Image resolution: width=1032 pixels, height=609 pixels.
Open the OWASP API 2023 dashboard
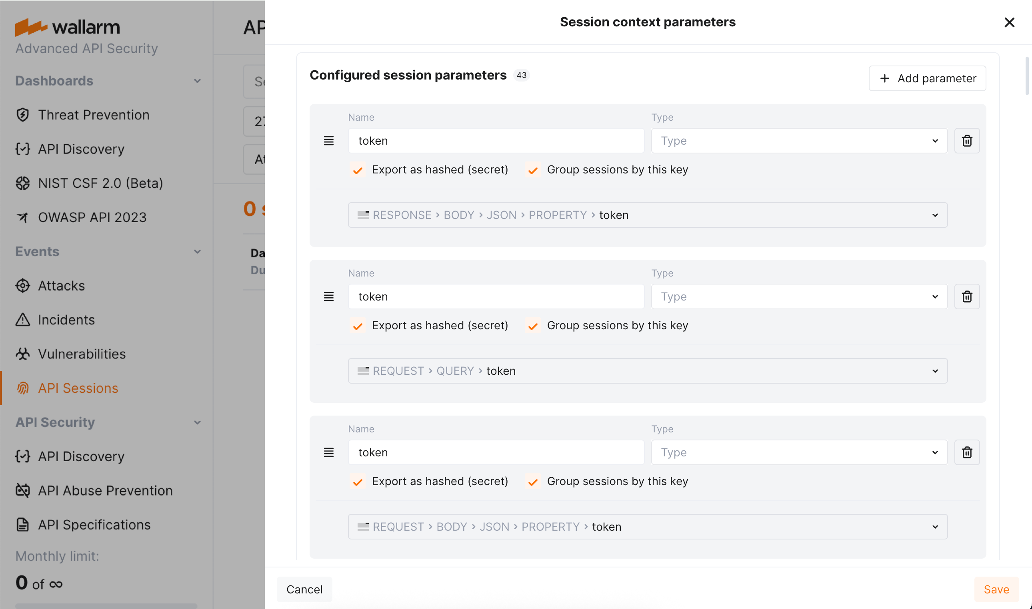click(x=92, y=217)
